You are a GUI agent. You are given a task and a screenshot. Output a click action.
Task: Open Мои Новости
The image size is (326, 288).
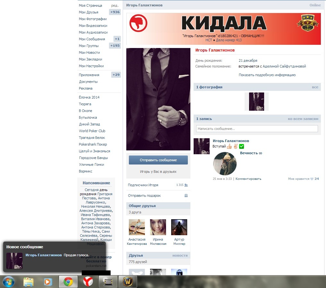coord(89,52)
